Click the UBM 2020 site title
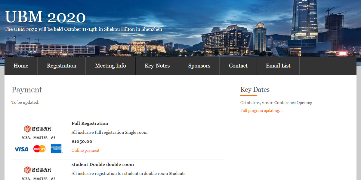Viewport: 361px width, 180px height. click(45, 17)
